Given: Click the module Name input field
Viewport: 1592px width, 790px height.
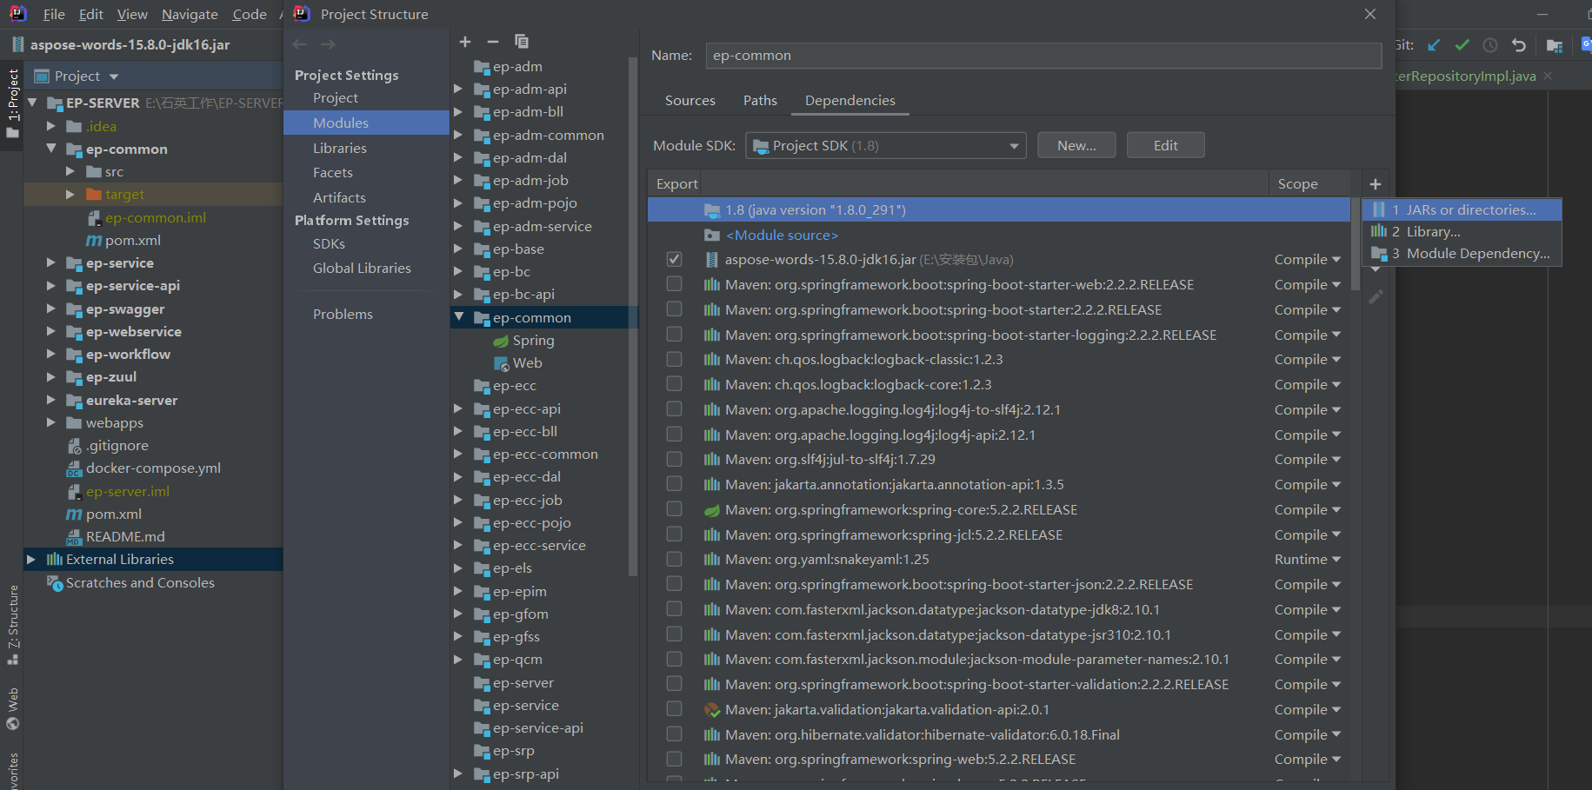Looking at the screenshot, I should click(1043, 56).
